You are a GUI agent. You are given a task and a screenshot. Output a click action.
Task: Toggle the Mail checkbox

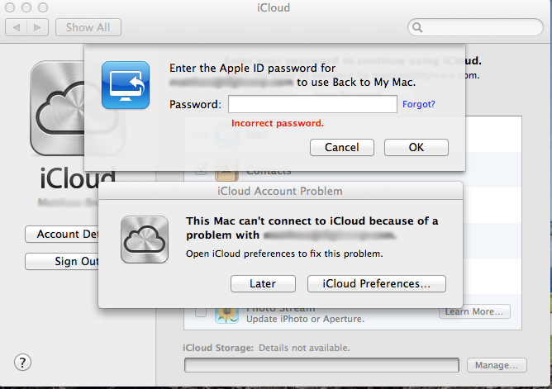tap(201, 135)
